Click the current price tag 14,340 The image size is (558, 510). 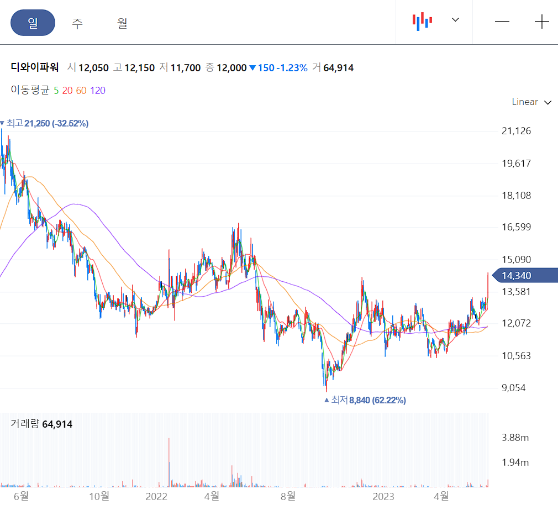tap(524, 276)
